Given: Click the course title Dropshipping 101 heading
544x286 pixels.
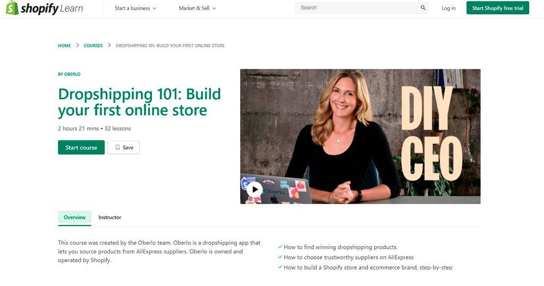Looking at the screenshot, I should [139, 102].
